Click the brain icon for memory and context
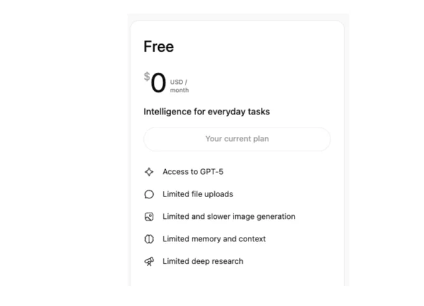Screen dimensions: 424x306 coord(149,239)
